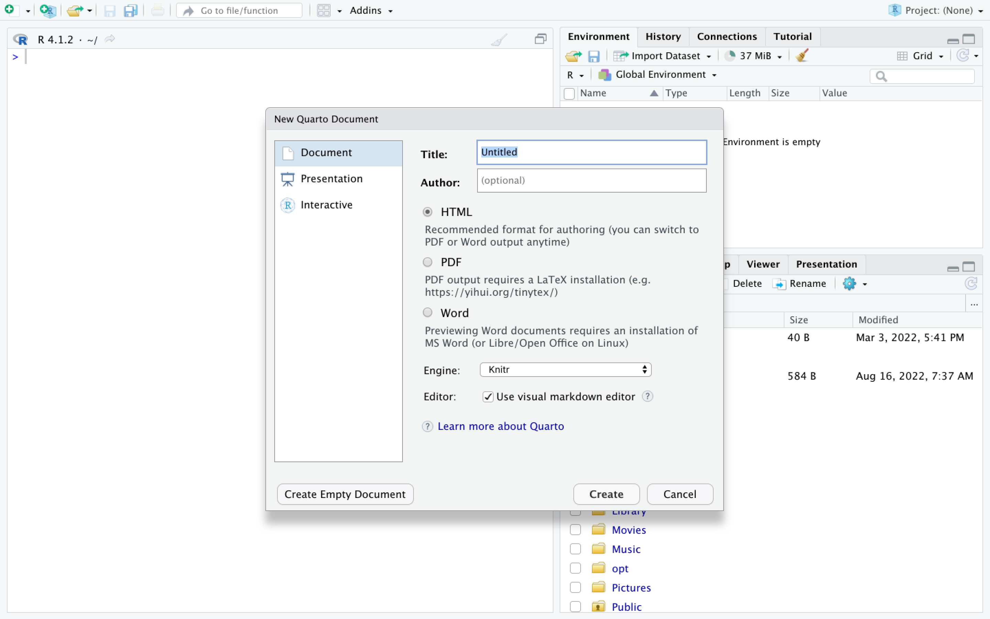The width and height of the screenshot is (990, 619).
Task: Click the ellipsis go-to-directory button
Action: (974, 304)
